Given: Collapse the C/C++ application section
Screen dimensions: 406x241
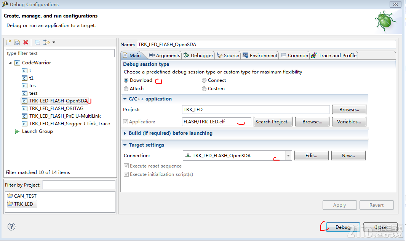Looking at the screenshot, I should click(125, 99).
